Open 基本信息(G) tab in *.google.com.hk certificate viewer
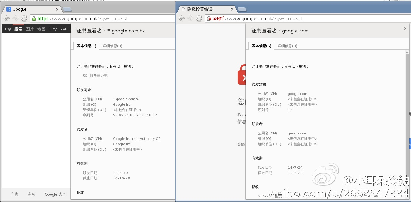Image resolution: width=411 pixels, height=202 pixels. click(x=86, y=46)
